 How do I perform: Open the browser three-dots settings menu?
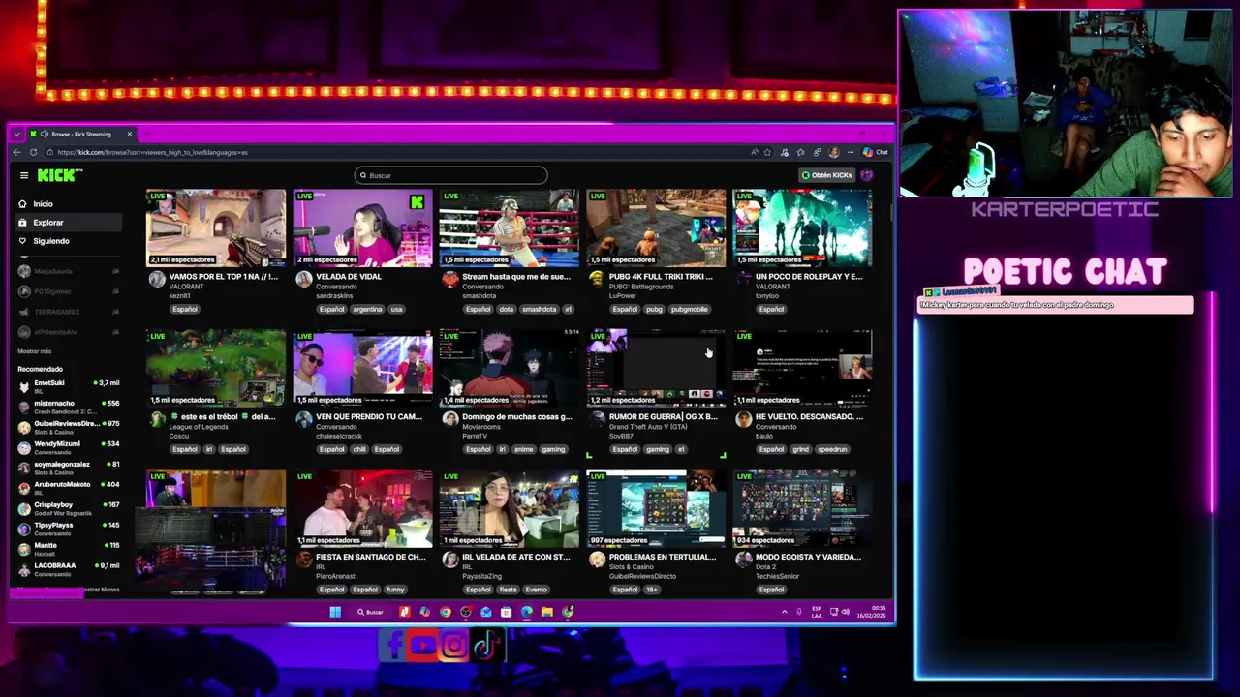[850, 152]
